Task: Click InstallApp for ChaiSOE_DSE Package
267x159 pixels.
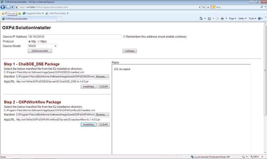Action: (x=88, y=87)
